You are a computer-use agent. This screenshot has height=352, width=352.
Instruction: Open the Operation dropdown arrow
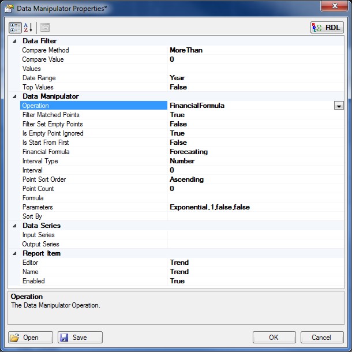tap(338, 106)
